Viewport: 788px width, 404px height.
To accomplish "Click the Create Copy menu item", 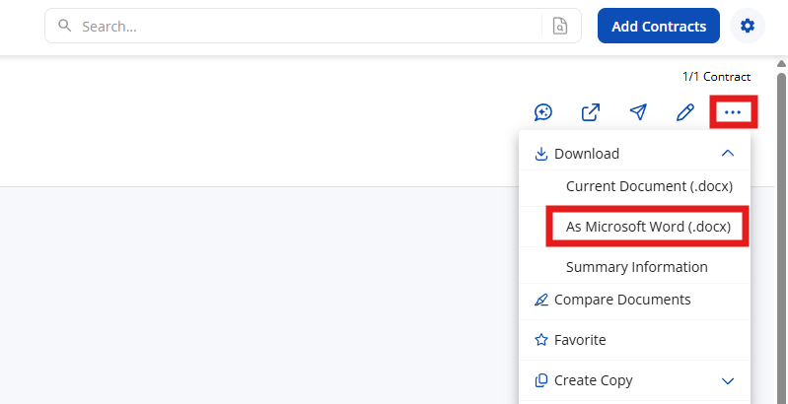I will click(x=593, y=380).
